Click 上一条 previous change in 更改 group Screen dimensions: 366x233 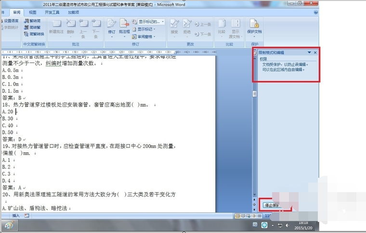pyautogui.click(x=203, y=25)
